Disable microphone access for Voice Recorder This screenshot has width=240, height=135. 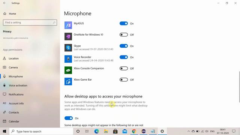coord(124,57)
